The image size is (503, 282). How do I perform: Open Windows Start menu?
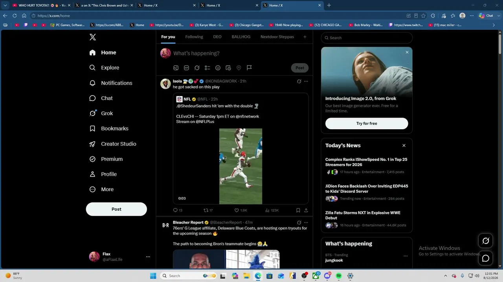click(153, 276)
